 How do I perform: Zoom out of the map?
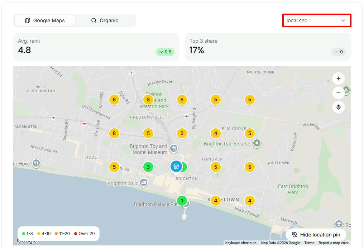point(338,93)
